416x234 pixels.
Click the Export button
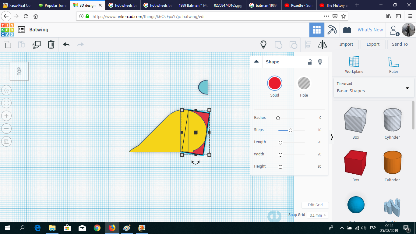click(373, 44)
